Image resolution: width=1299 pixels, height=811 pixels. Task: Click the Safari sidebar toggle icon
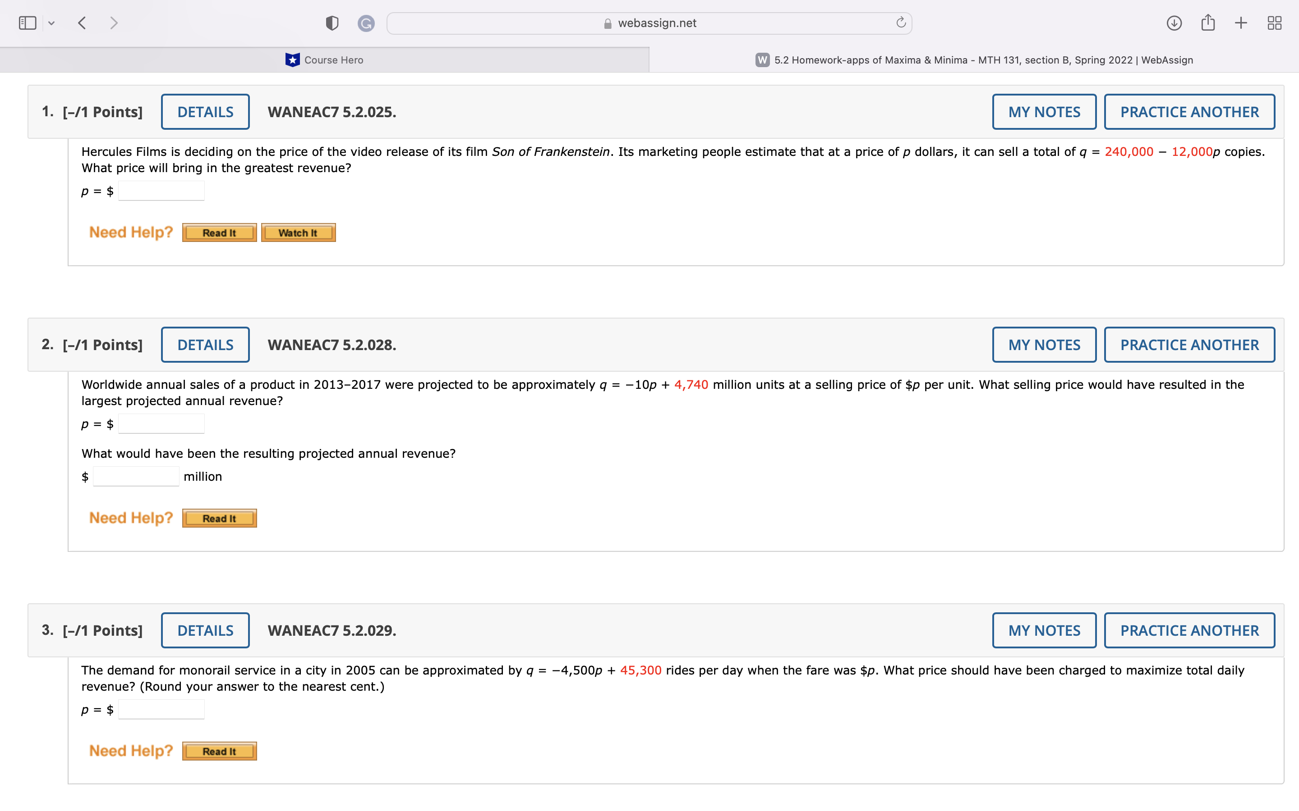coord(27,23)
